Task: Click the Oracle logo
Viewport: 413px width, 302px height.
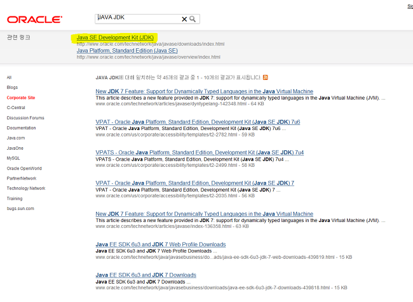Action: click(34, 20)
